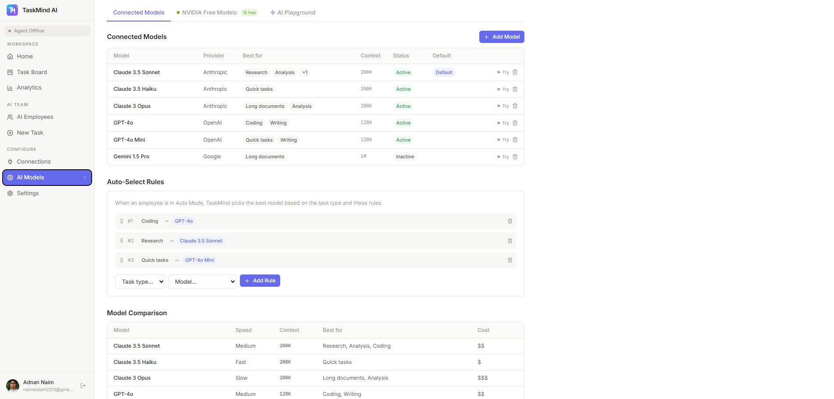Delete the Claude 3.5 Haiku model
Image resolution: width=834 pixels, height=399 pixels.
click(x=515, y=89)
